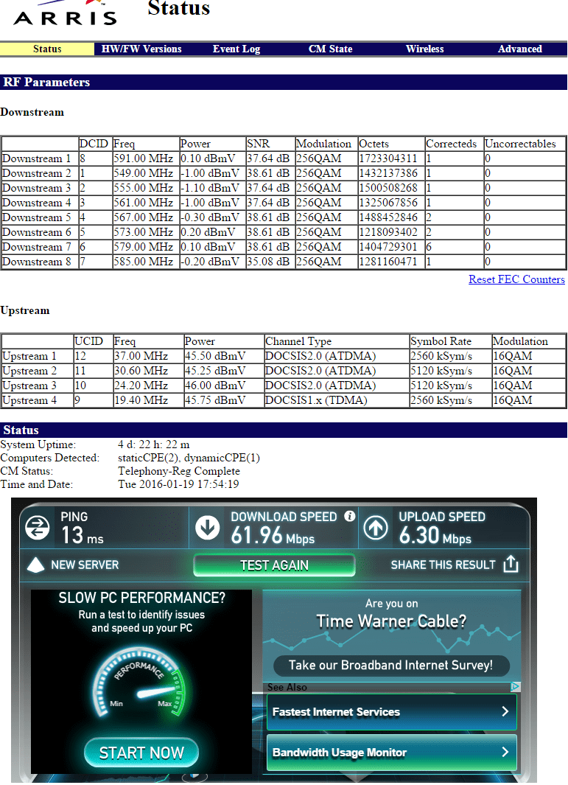
Task: Click the 46.00 dBmV upstream power
Action: [x=215, y=386]
